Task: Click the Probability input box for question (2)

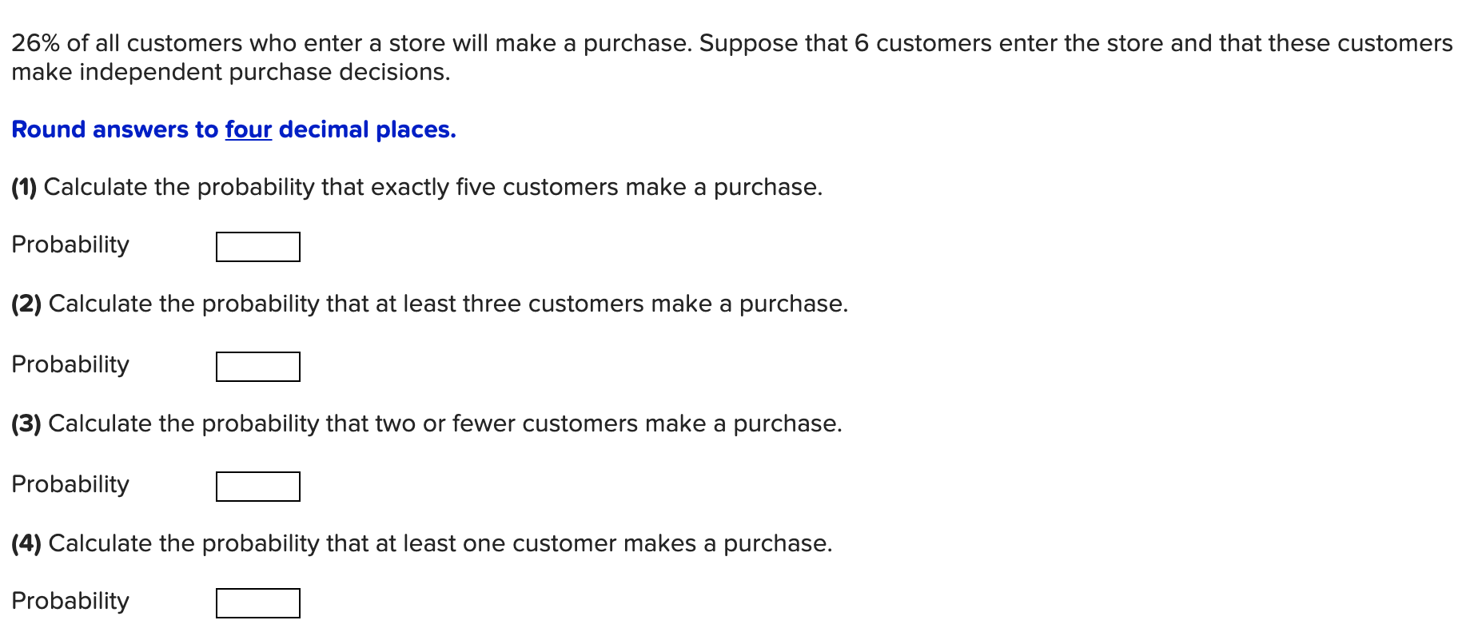Action: click(257, 367)
